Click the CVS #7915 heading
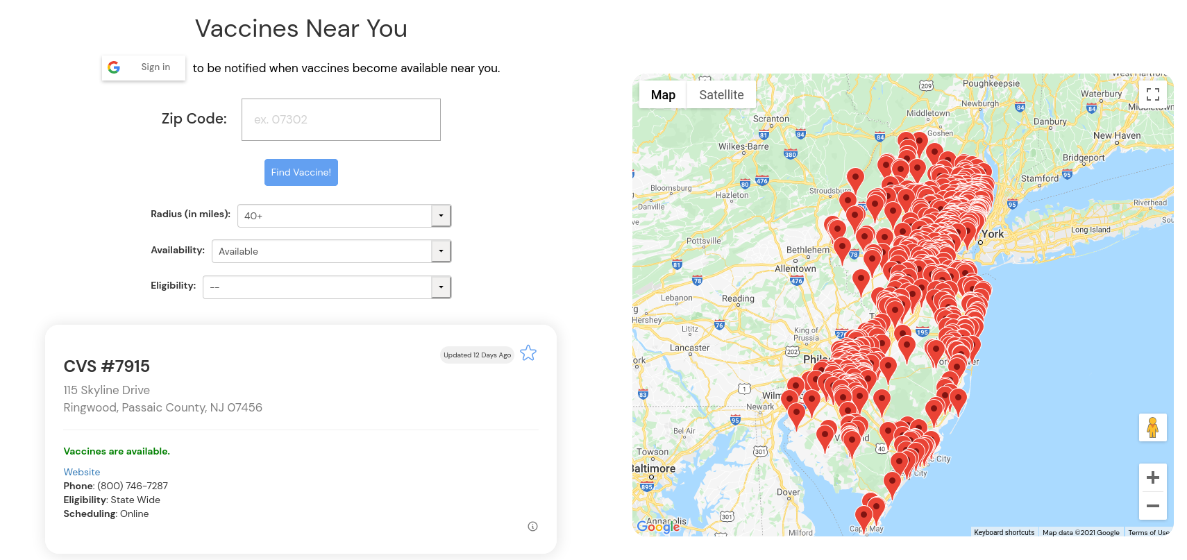This screenshot has width=1187, height=560. (107, 366)
